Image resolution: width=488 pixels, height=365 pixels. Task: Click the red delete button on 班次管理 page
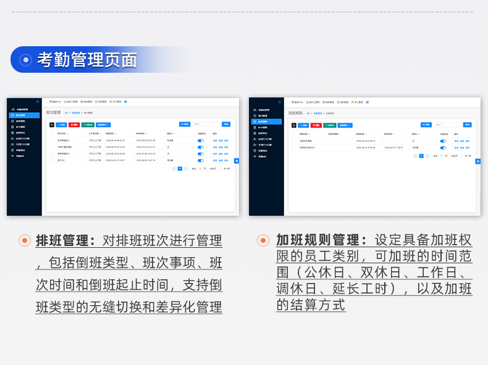(x=74, y=125)
